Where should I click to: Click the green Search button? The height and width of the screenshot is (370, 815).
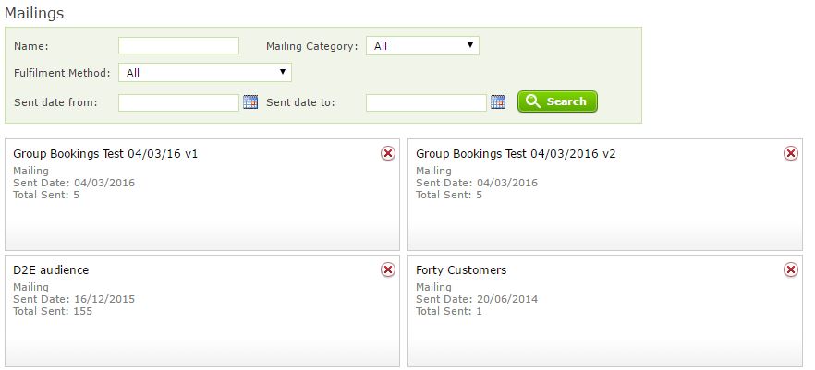[557, 101]
